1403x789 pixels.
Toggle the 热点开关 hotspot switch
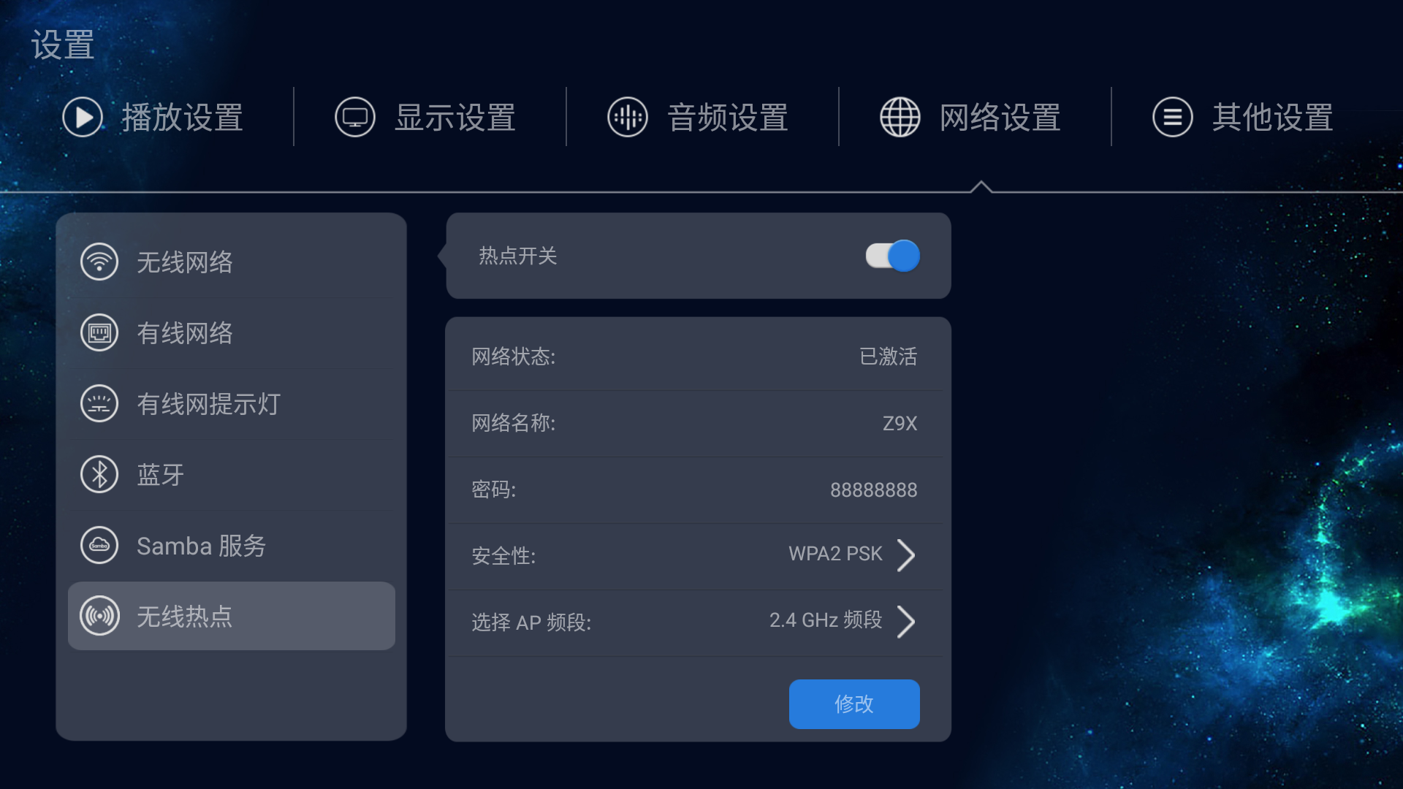tap(893, 256)
